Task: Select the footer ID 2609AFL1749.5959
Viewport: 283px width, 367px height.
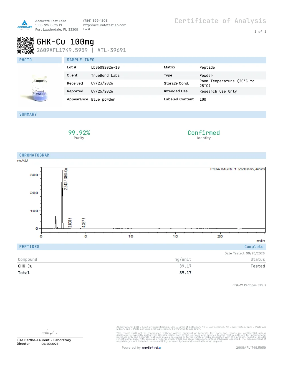Action: (x=251, y=348)
